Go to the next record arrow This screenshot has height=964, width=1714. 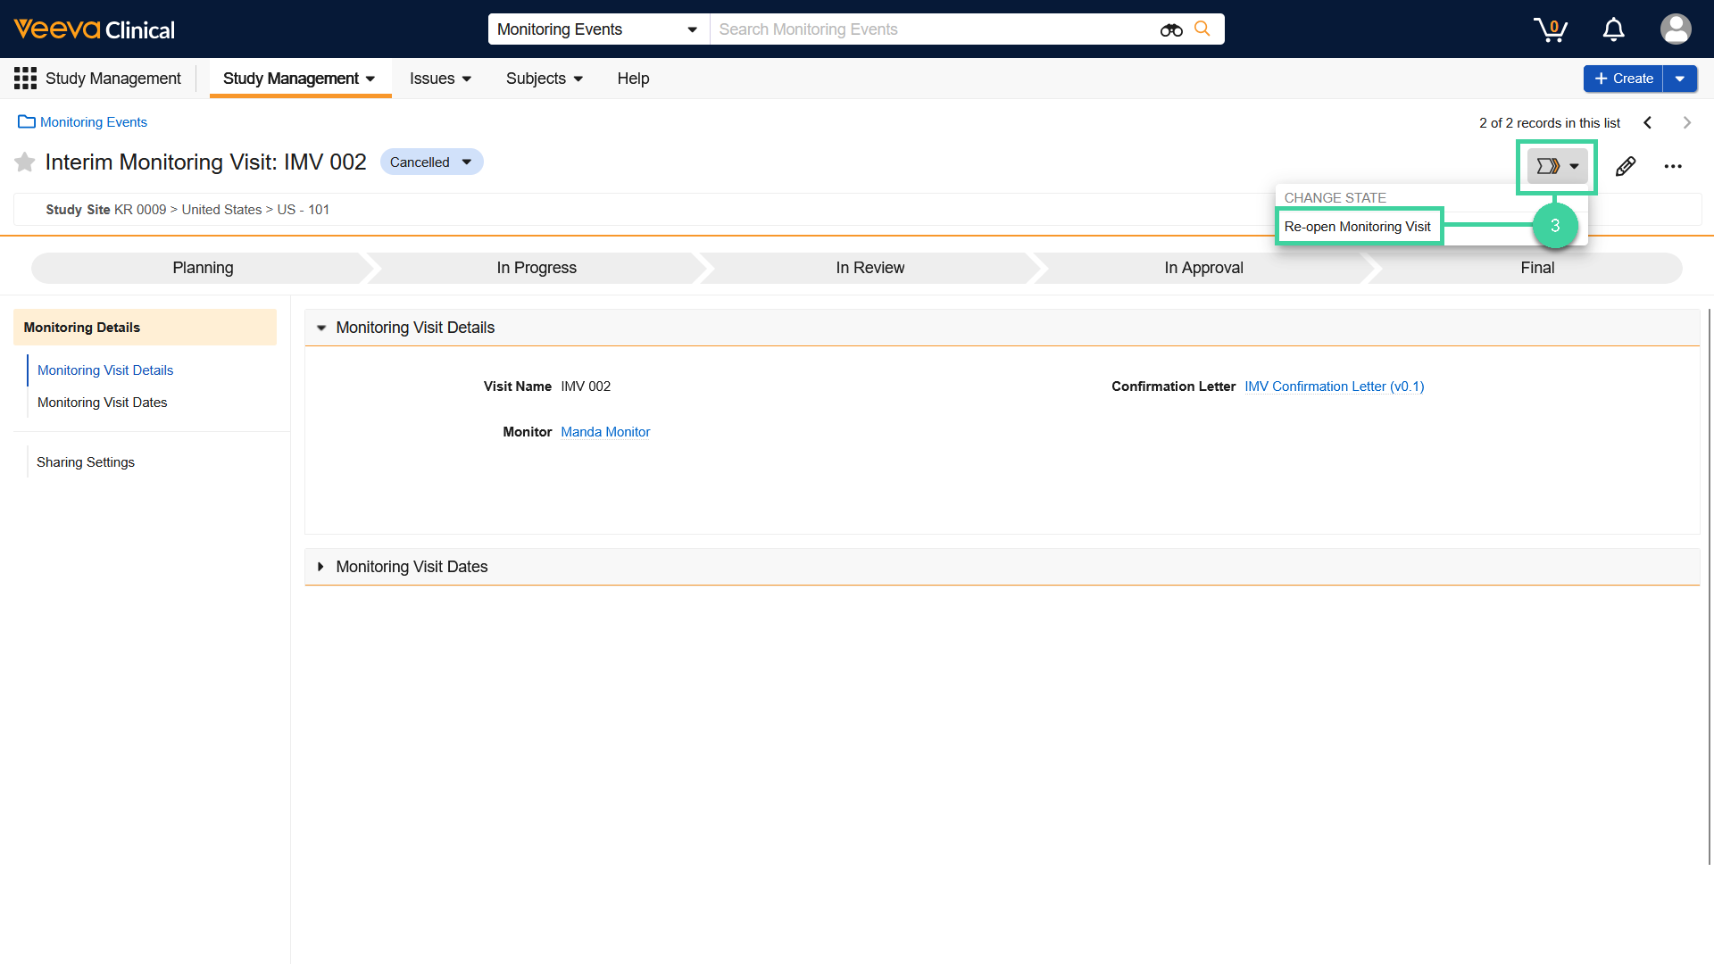point(1686,122)
